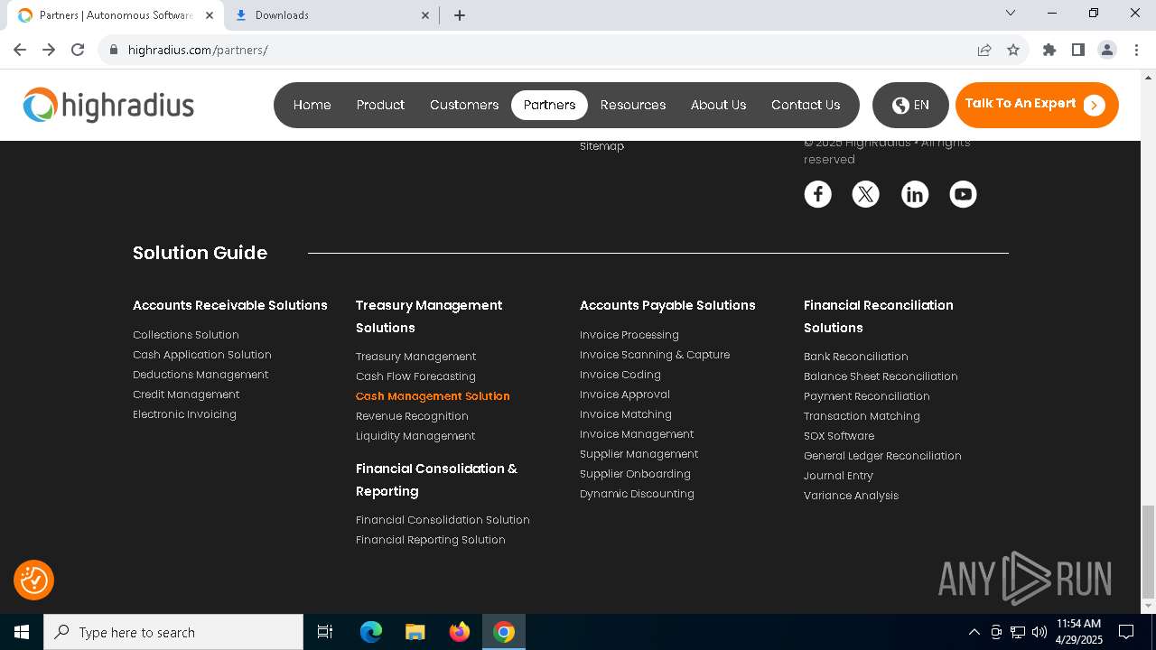This screenshot has width=1156, height=650.
Task: Open the taskbar volume icon
Action: [1039, 632]
